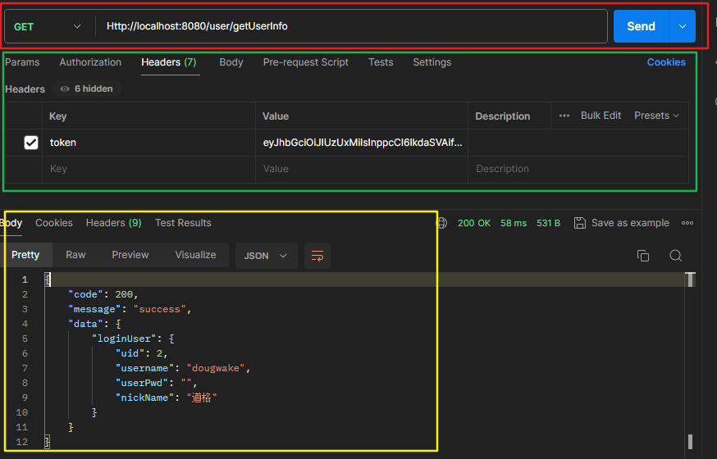The height and width of the screenshot is (459, 717).
Task: Copy the response with the copy icon
Action: pyautogui.click(x=643, y=256)
